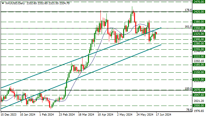Select the 2280.00 price level label

coord(199,44)
